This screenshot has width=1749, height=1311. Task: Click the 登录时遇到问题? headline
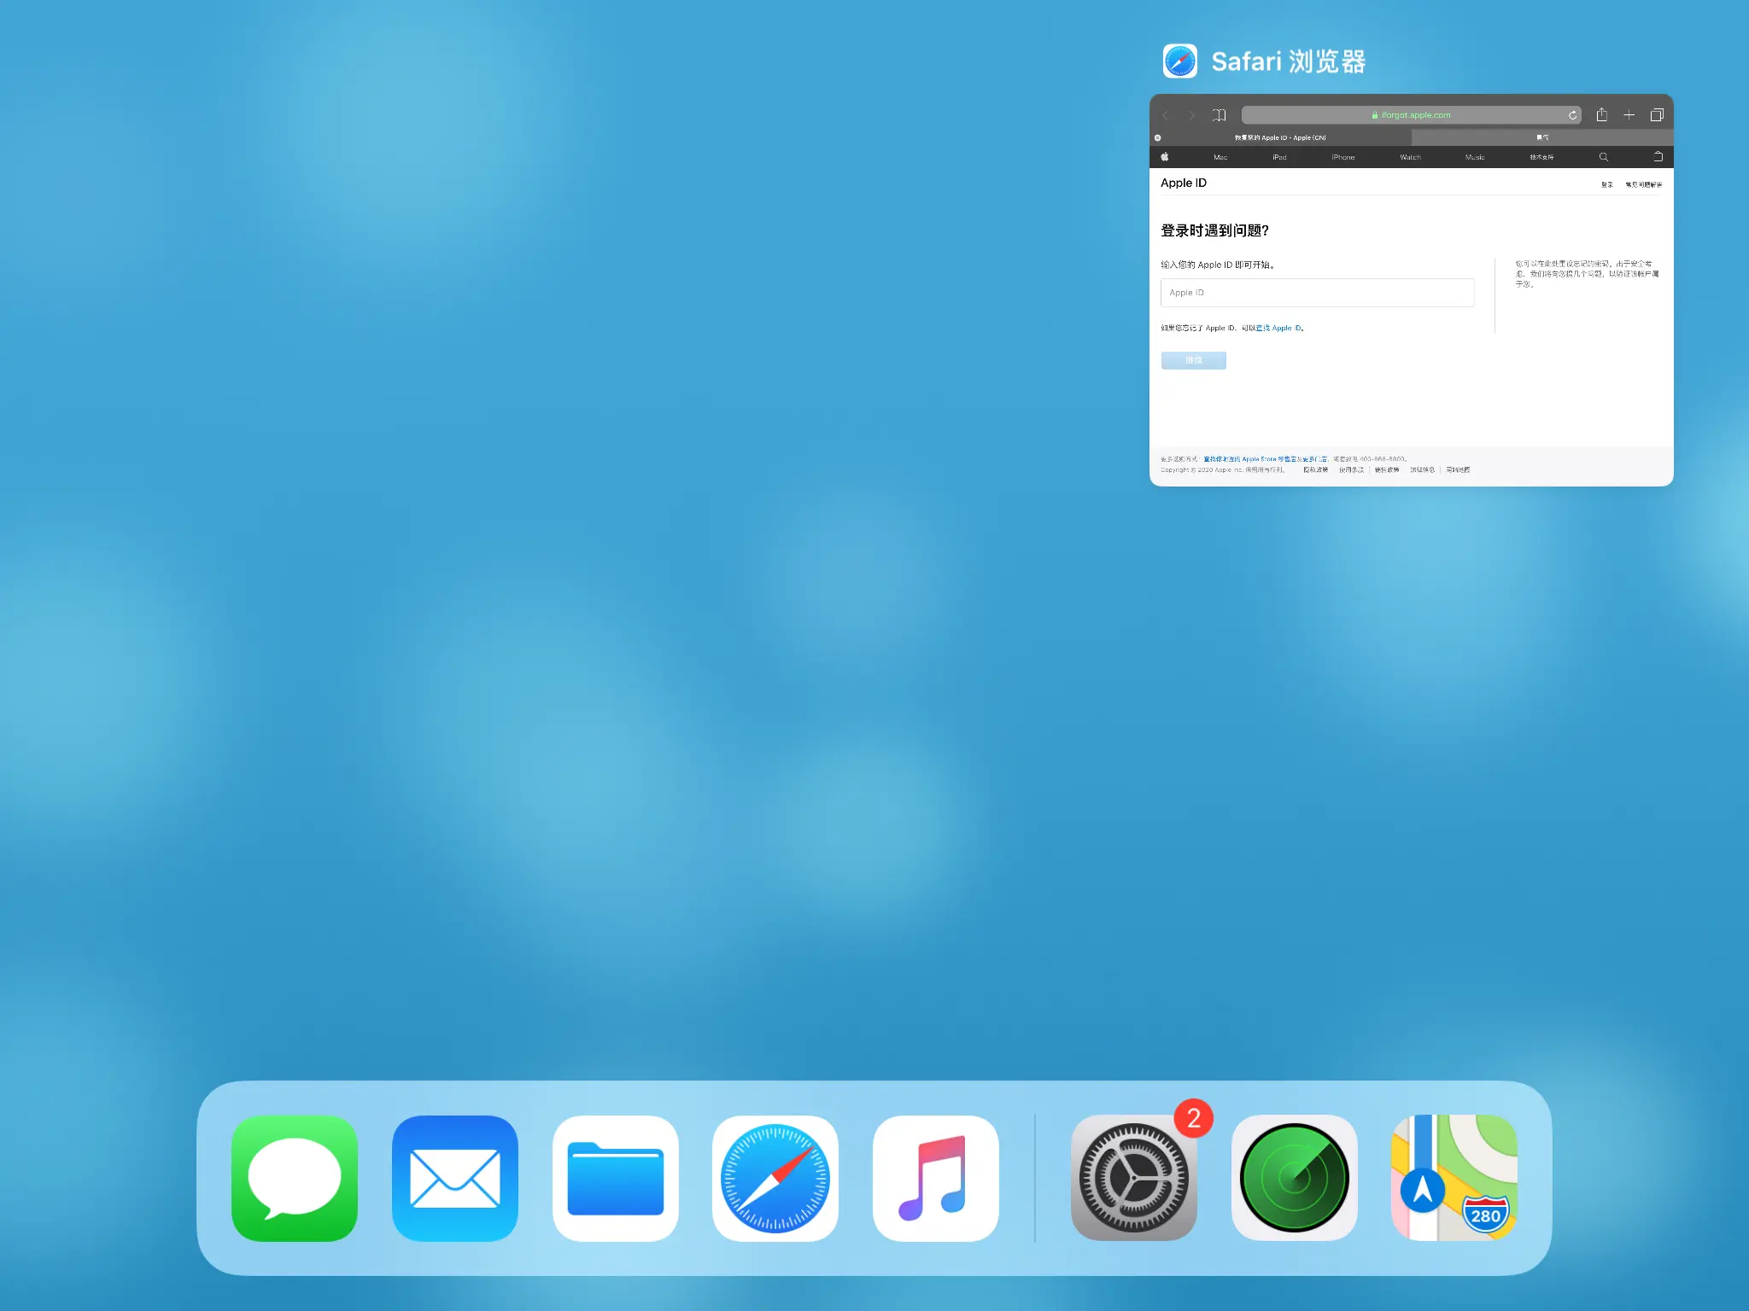coord(1215,230)
